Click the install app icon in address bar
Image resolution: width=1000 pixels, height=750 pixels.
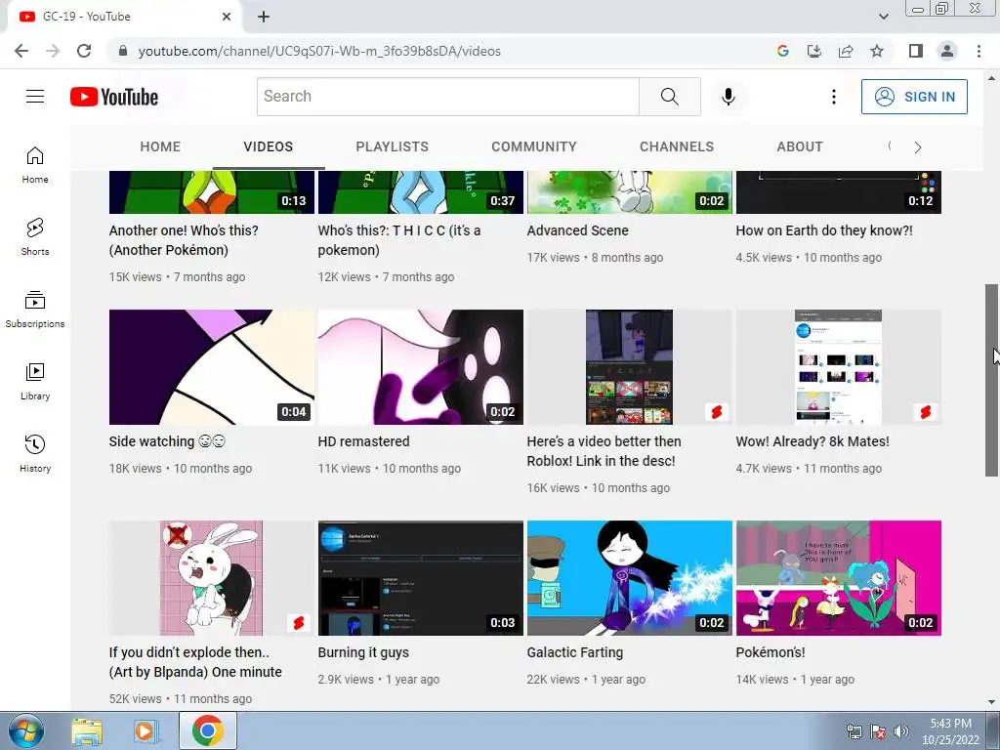[814, 51]
